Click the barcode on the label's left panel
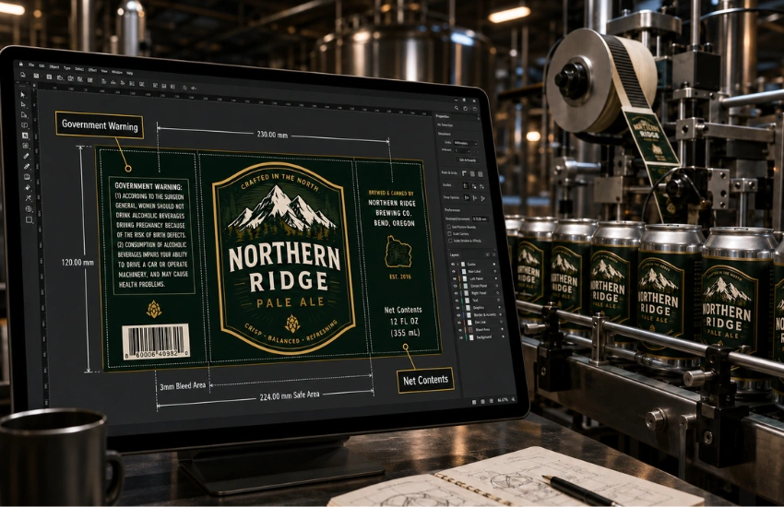 [x=156, y=341]
